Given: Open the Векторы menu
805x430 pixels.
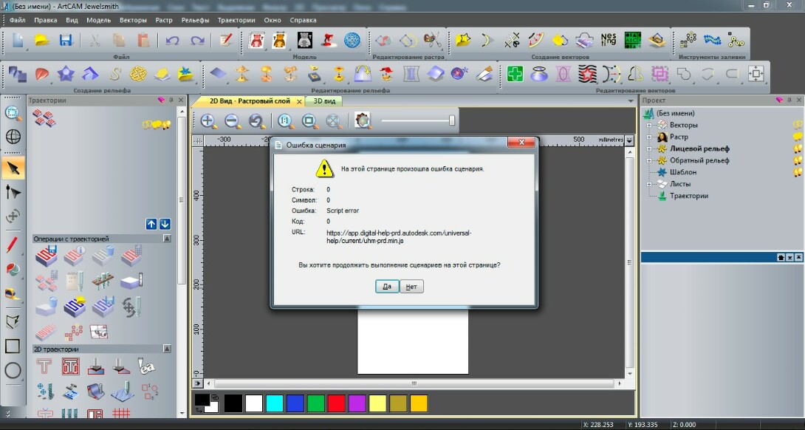Looking at the screenshot, I should tap(133, 20).
